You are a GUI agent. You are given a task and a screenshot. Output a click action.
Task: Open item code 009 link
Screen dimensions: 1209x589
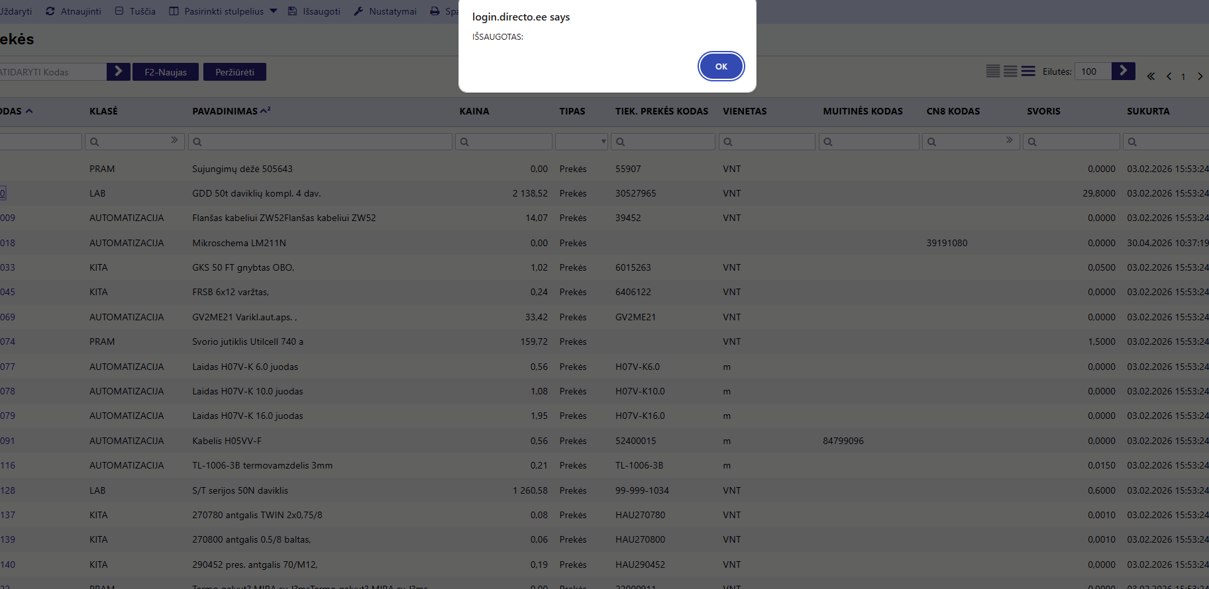7,218
